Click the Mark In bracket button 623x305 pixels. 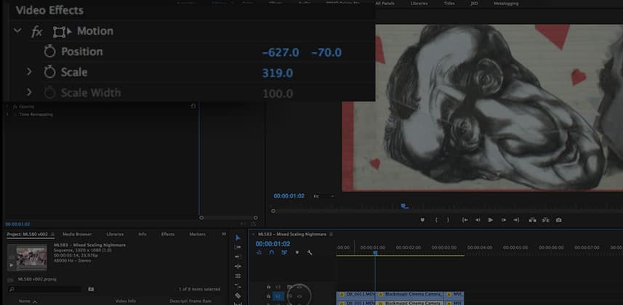437,220
